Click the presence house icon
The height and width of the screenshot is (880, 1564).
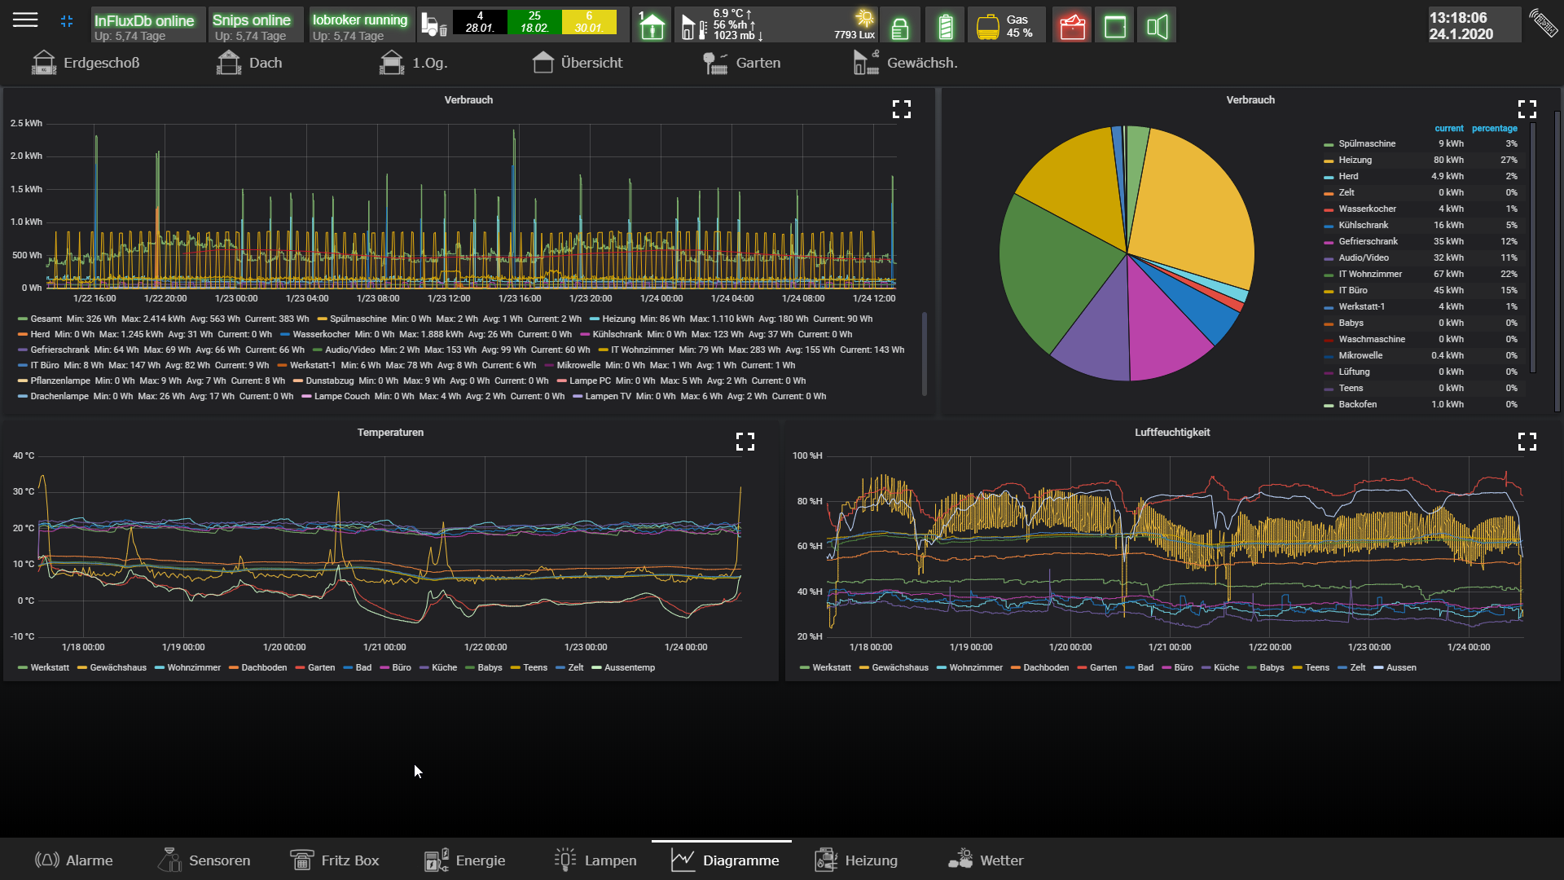(x=652, y=27)
